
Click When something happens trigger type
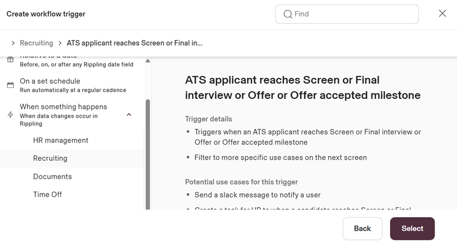click(63, 107)
